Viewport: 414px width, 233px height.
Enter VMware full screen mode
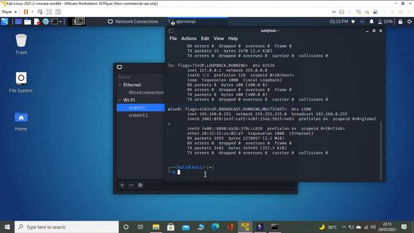49,12
